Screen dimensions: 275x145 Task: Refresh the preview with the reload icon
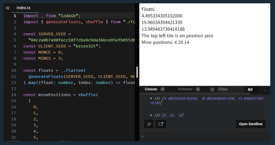click(149, 124)
